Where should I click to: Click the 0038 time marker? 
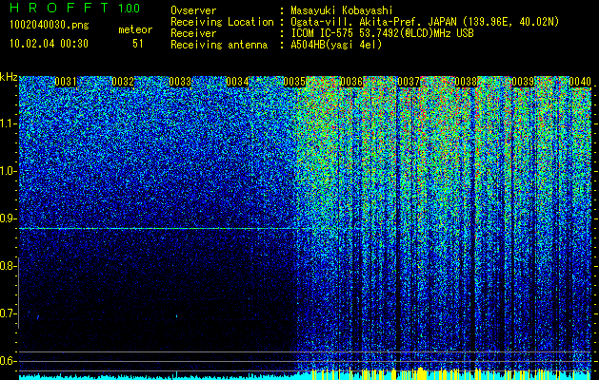click(466, 82)
